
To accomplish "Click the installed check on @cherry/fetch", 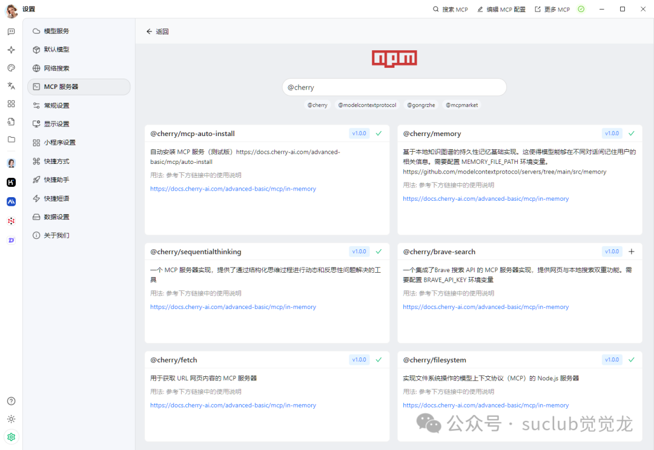I will tap(378, 360).
